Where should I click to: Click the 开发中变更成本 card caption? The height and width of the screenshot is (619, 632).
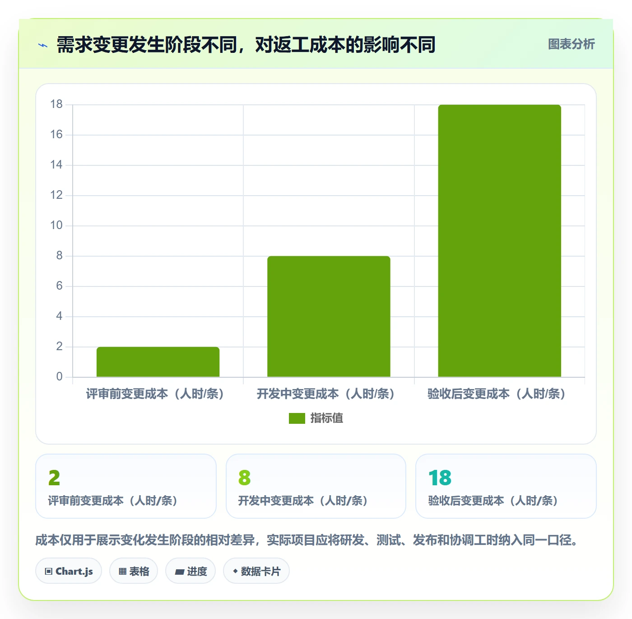pos(303,501)
